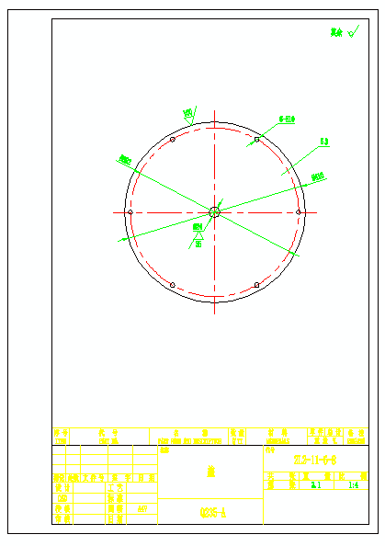Select the lower-left bolt hole

tap(173, 285)
